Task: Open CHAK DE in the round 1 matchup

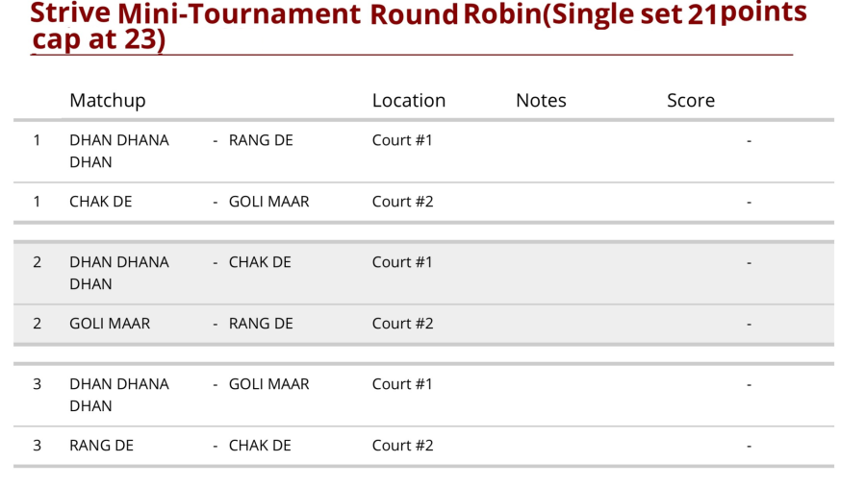Action: click(101, 202)
